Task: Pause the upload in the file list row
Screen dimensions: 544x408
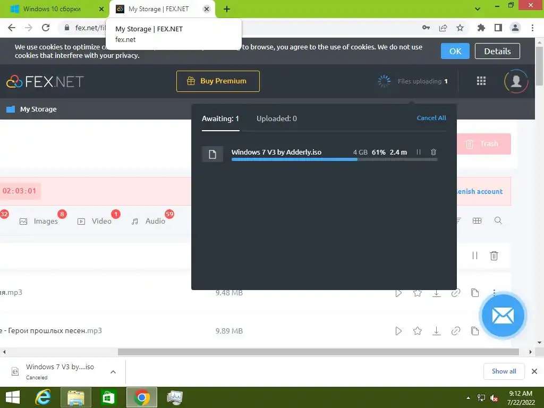Action: point(474,256)
